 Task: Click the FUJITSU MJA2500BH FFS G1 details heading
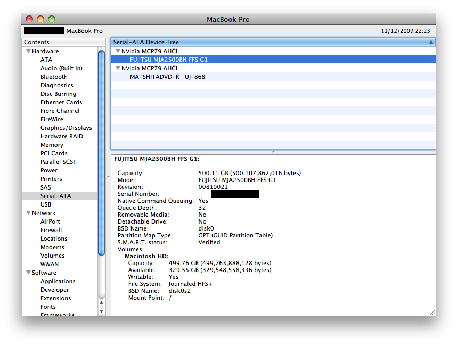157,159
